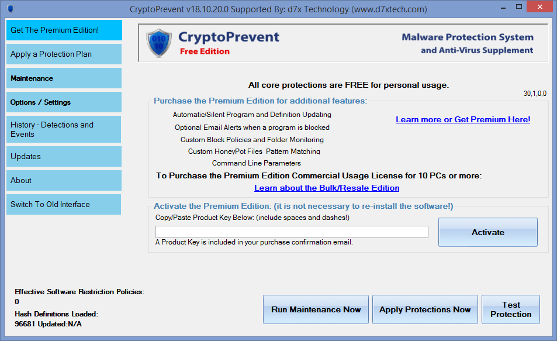Click the version number 30.1.0.0

click(535, 94)
